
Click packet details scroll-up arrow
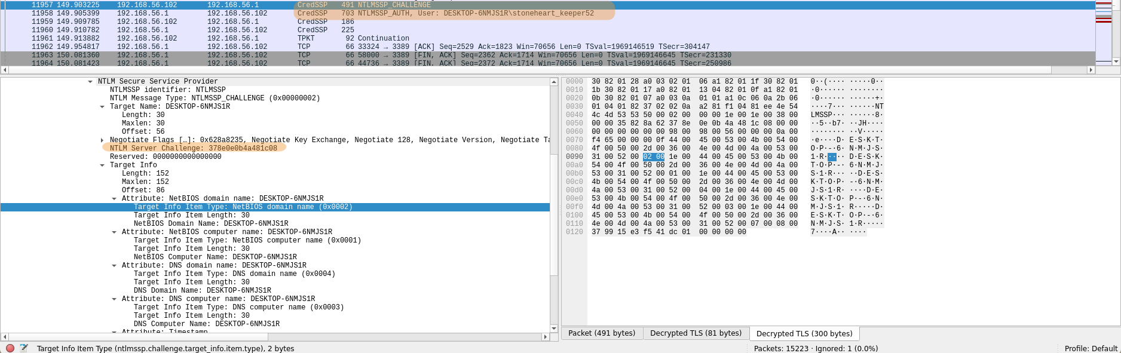click(554, 82)
